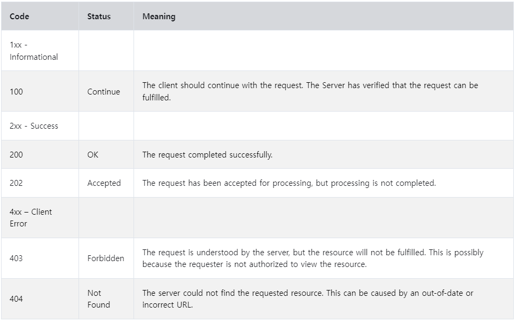This screenshot has height=322, width=517.
Task: Click the Status column header
Action: coord(99,17)
